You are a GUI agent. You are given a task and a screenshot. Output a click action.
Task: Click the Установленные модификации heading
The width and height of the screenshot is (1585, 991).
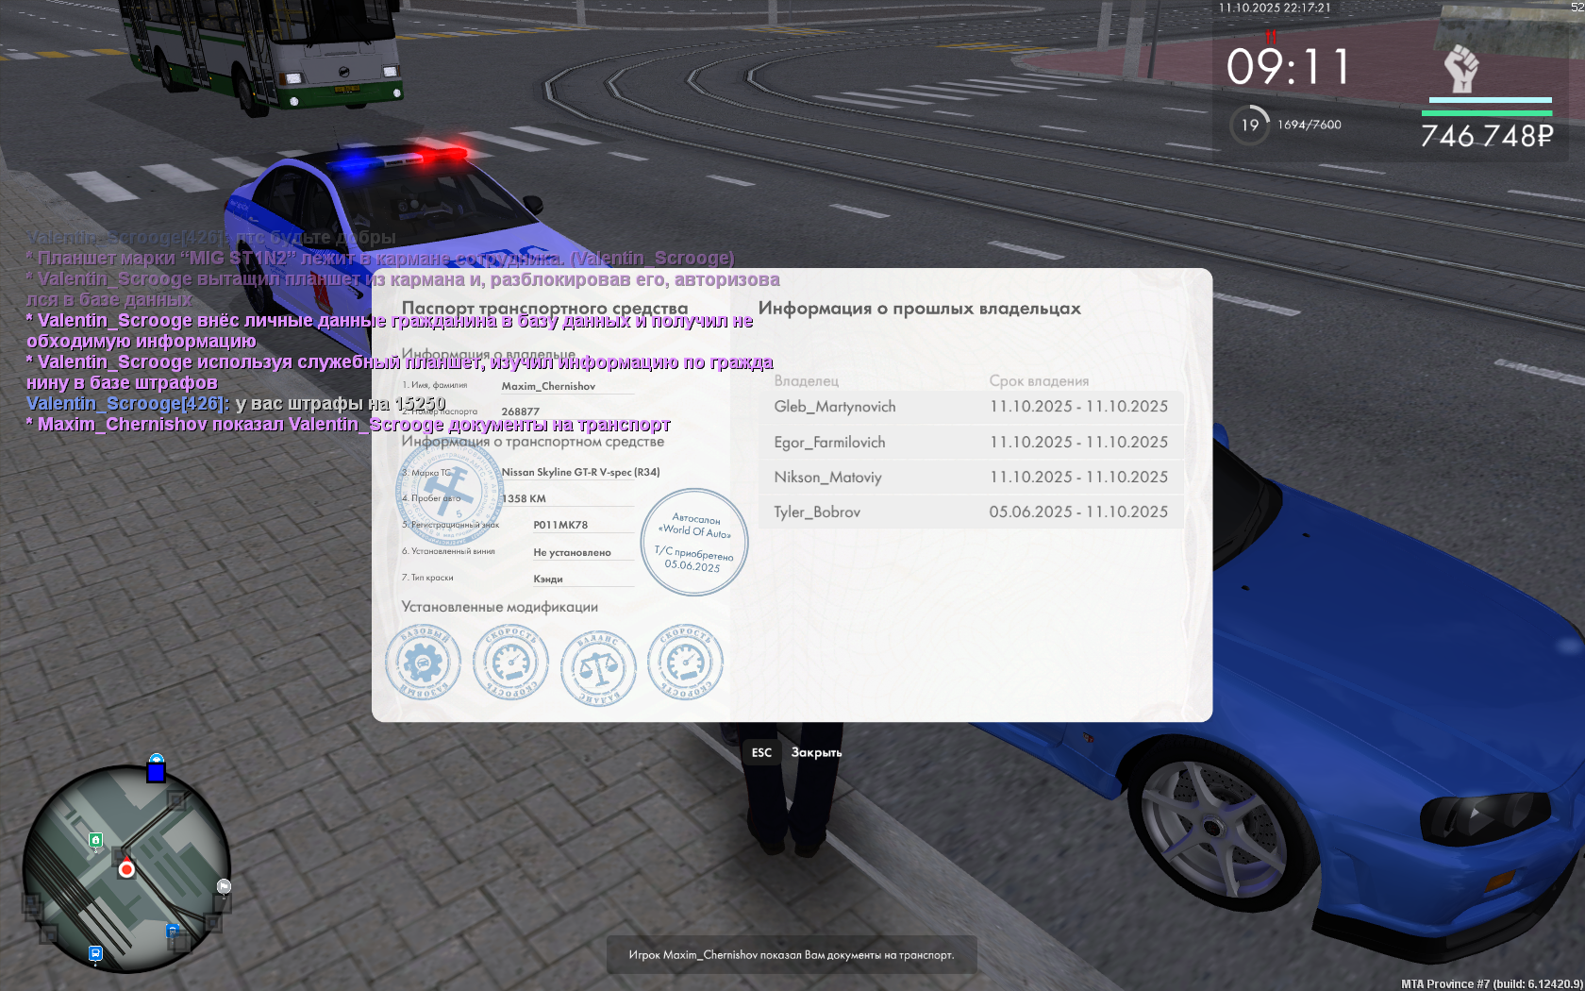tap(500, 607)
